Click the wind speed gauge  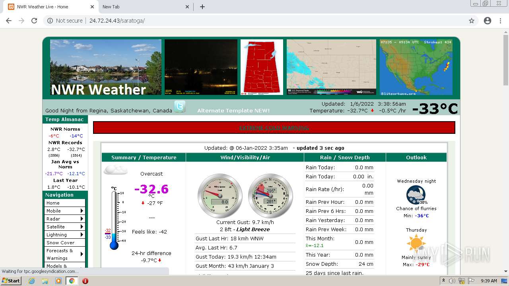[x=220, y=196]
